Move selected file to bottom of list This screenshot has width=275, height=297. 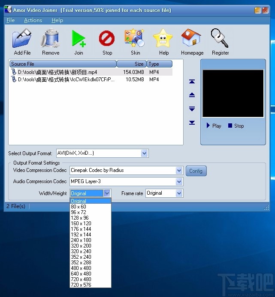[x=192, y=123]
